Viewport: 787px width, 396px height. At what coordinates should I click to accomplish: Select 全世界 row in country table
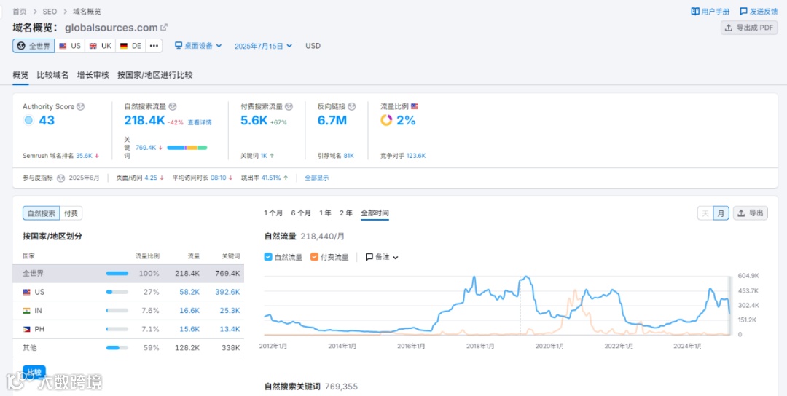click(x=128, y=274)
